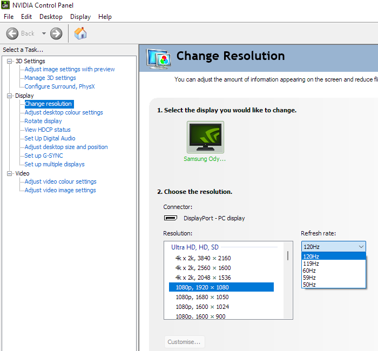Open Set up multiple displays

pyautogui.click(x=55, y=164)
